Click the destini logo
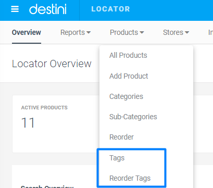Viewport: 213px width, 188px height. 48,9
